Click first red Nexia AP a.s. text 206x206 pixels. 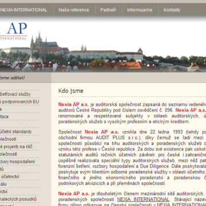[x=73, y=105]
